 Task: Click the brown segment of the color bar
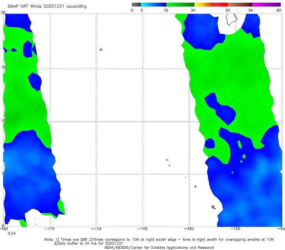[x=240, y=5]
